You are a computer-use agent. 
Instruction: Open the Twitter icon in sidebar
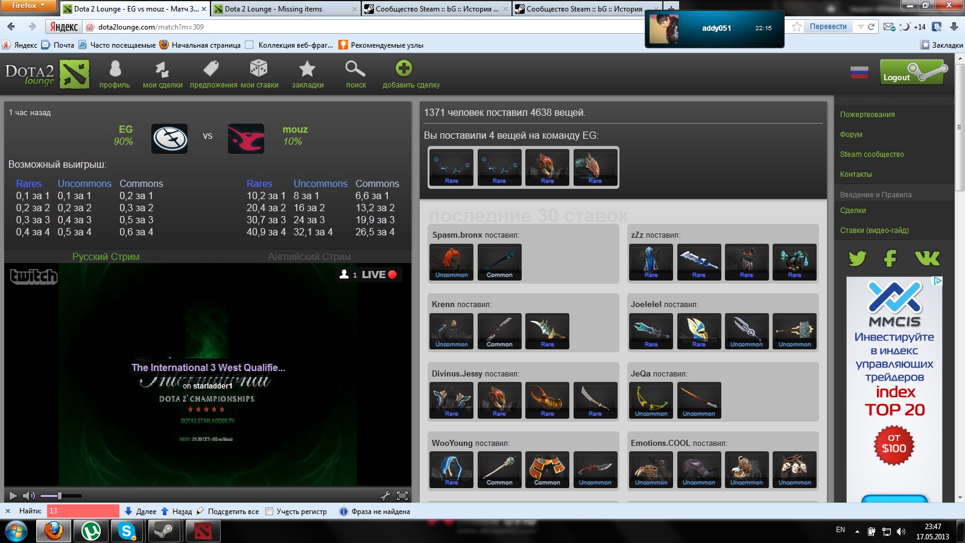click(x=857, y=258)
